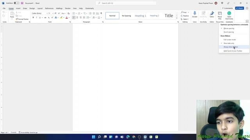250x140 pixels.
Task: Click the Share button
Action: click(x=239, y=8)
